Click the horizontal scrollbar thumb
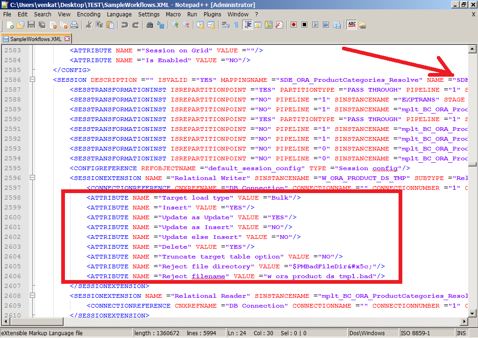Viewport: 478px width, 338px height. pos(36,321)
